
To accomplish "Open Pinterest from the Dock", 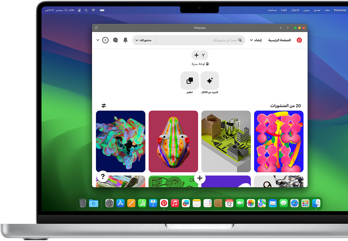I will click(164, 203).
